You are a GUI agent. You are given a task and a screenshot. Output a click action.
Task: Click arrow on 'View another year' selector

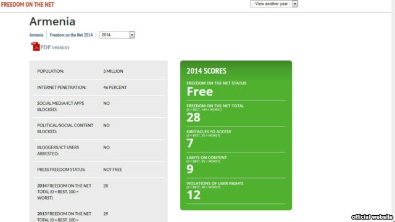pyautogui.click(x=295, y=4)
